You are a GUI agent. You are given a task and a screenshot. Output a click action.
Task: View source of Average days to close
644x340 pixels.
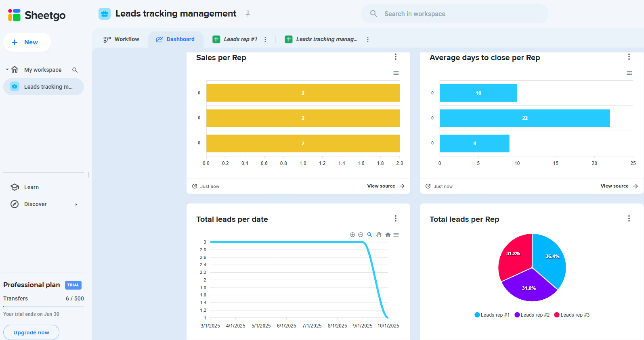coord(619,186)
